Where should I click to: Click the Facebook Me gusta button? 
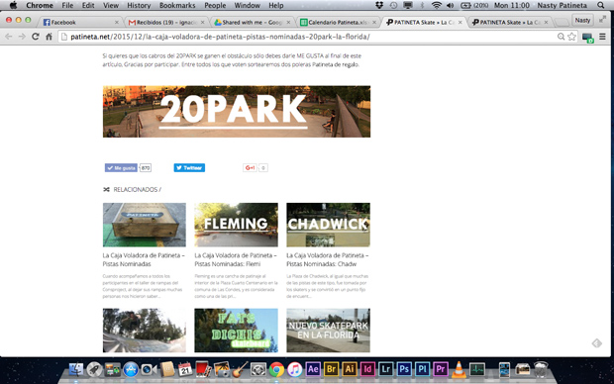121,168
